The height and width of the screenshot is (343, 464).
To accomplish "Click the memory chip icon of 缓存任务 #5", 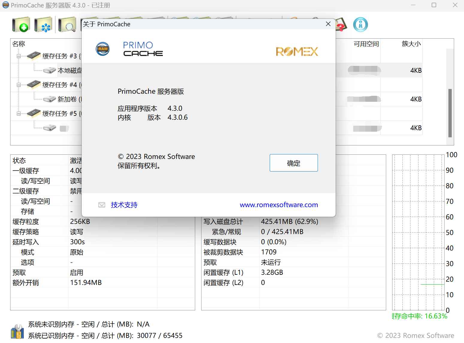I will (34, 113).
